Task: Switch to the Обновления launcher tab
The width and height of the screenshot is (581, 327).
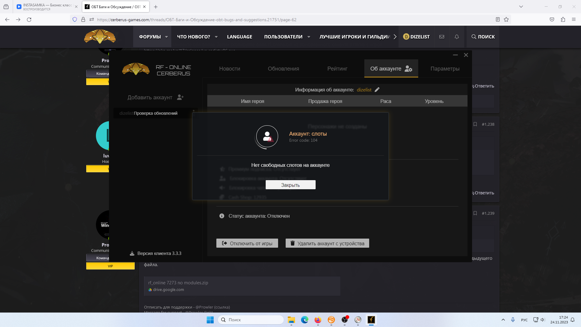Action: click(284, 69)
